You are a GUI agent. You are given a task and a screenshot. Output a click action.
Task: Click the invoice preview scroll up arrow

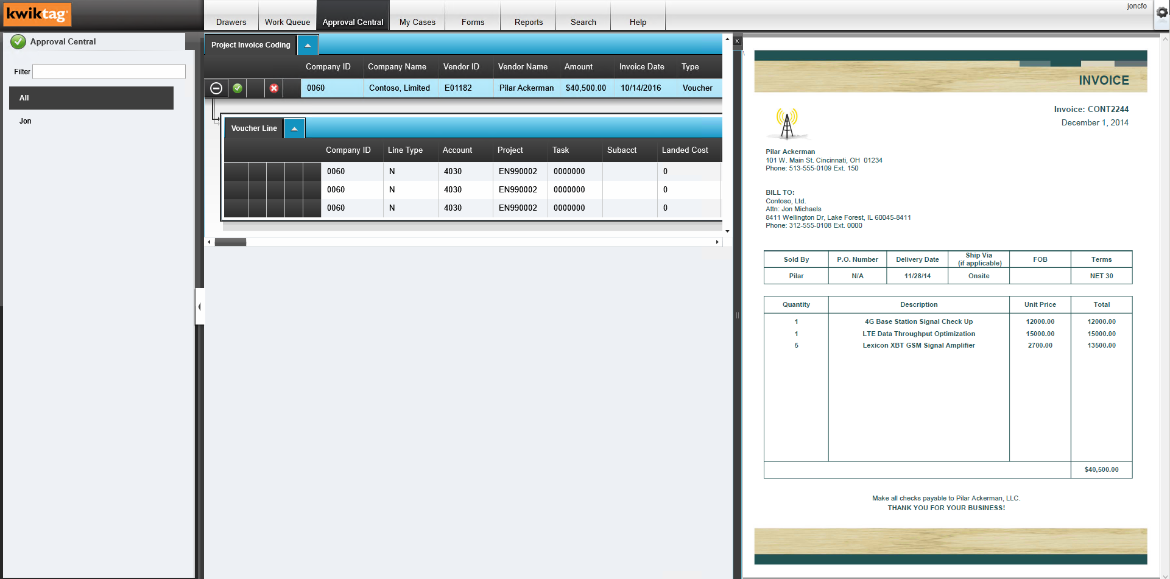click(x=1165, y=39)
